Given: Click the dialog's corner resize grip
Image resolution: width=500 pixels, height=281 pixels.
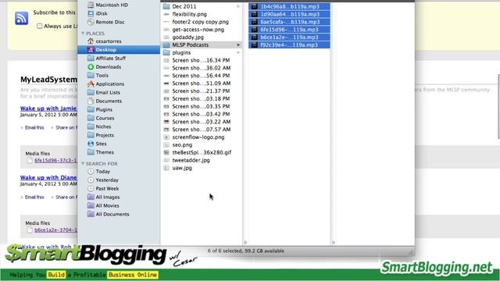Looking at the screenshot, I should tap(411, 252).
